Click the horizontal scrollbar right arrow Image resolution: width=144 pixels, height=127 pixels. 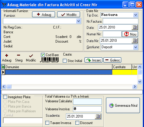click(135, 87)
